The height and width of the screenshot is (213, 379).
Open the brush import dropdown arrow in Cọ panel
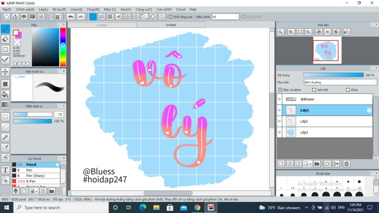coord(37,192)
